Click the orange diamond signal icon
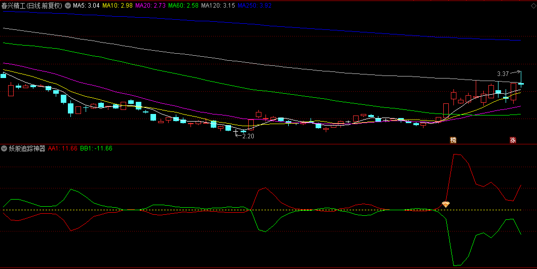 446,204
